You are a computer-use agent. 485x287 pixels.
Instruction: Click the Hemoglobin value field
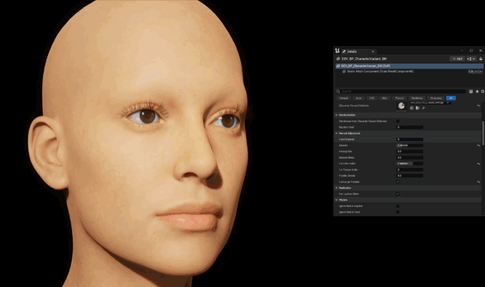tap(410, 151)
